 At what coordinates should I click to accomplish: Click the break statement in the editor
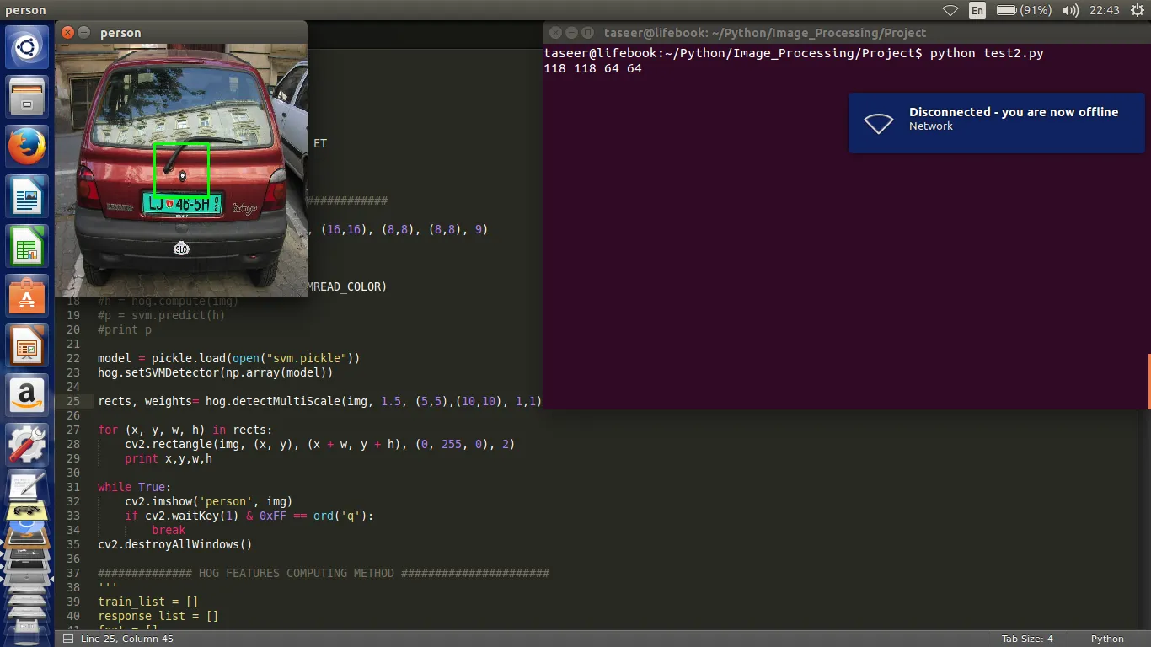pos(169,530)
